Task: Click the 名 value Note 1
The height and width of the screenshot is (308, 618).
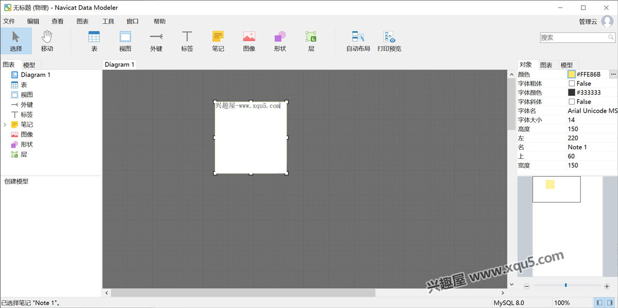Action: click(x=577, y=147)
